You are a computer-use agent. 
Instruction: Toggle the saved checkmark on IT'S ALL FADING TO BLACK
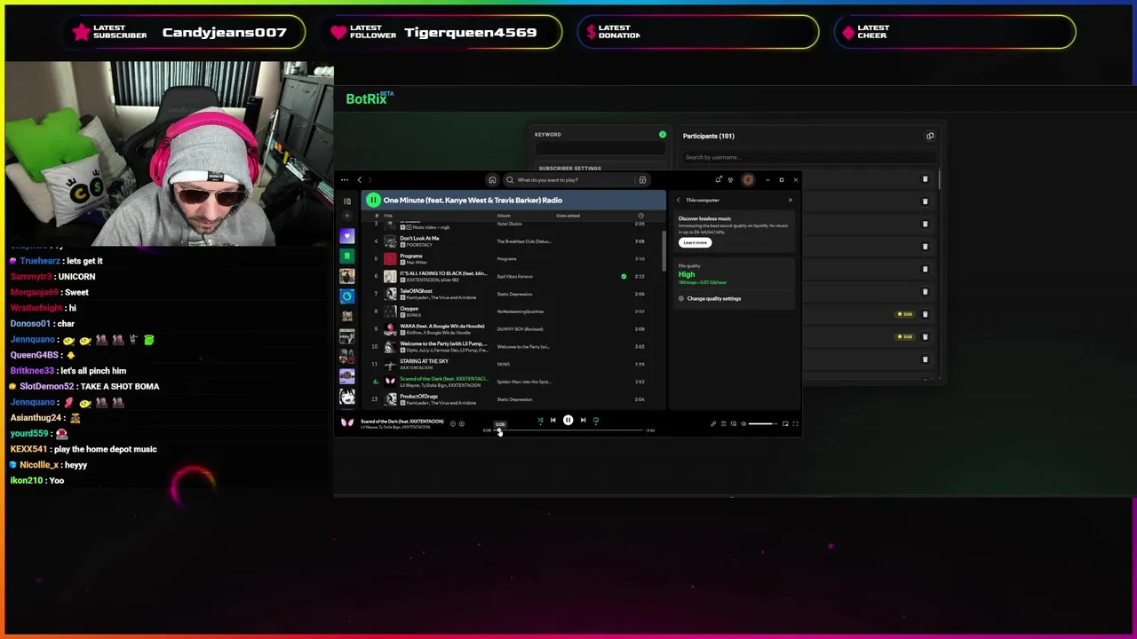pos(624,276)
